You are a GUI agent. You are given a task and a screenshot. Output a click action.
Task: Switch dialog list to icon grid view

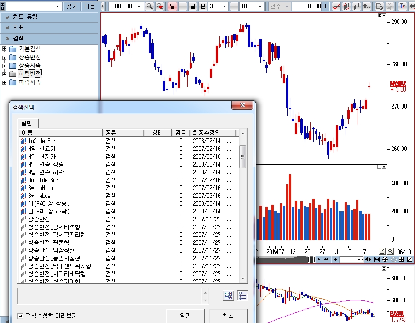(229, 295)
